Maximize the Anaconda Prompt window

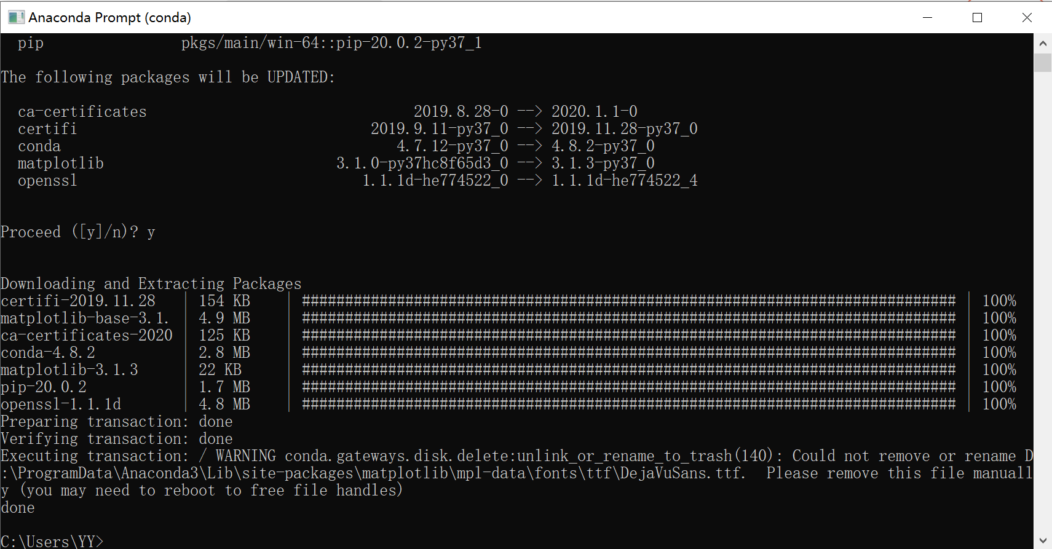point(977,17)
